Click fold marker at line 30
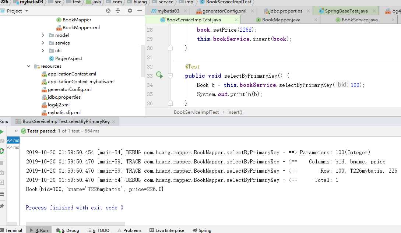This screenshot has height=233, width=401. (x=170, y=48)
